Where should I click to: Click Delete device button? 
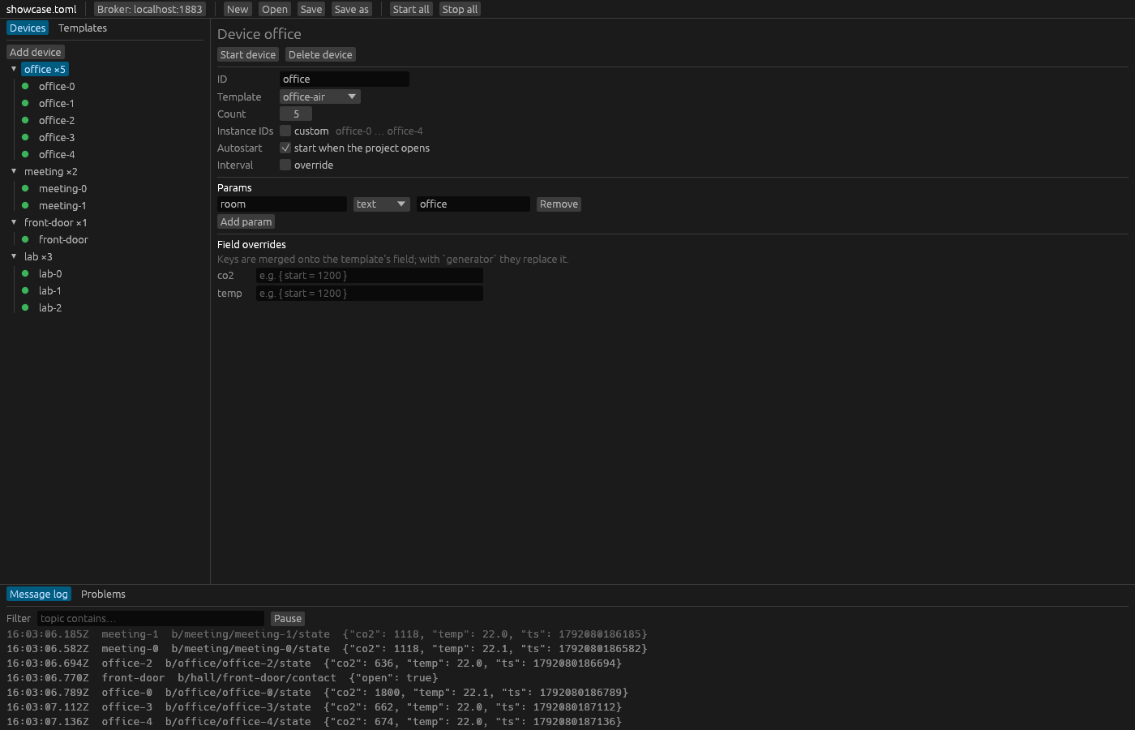[320, 54]
